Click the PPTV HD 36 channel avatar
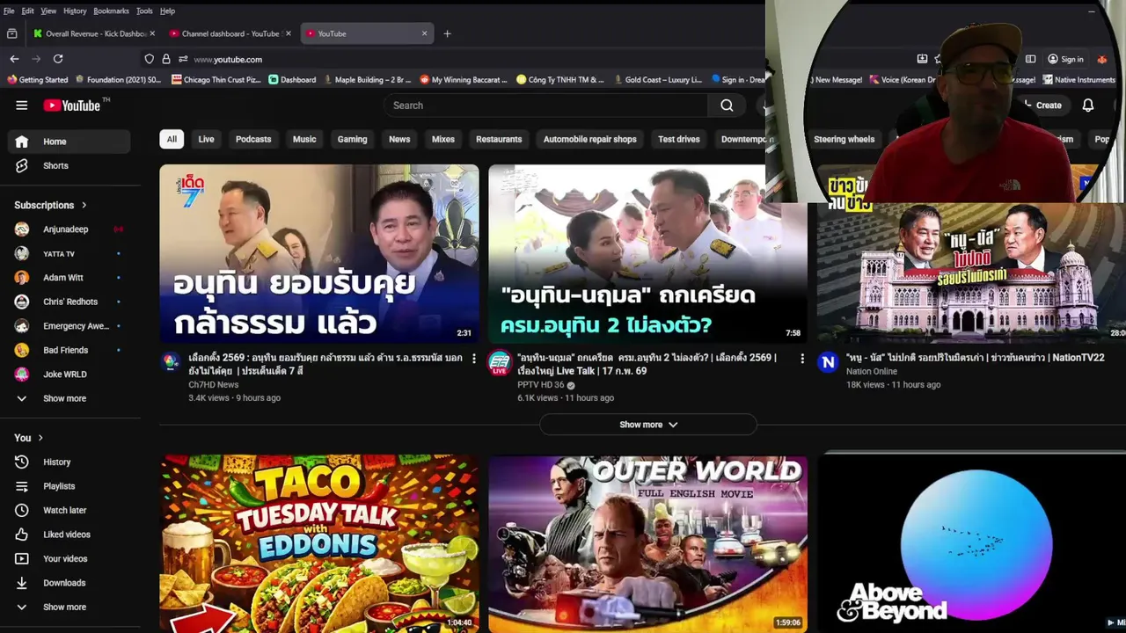This screenshot has height=633, width=1126. tap(500, 362)
